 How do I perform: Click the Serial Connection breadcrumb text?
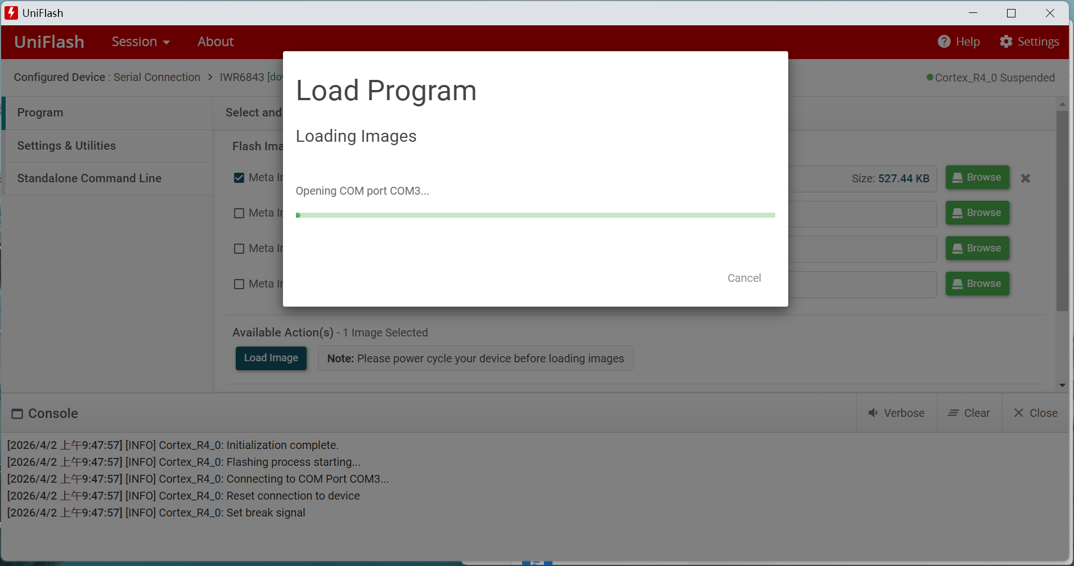click(157, 77)
